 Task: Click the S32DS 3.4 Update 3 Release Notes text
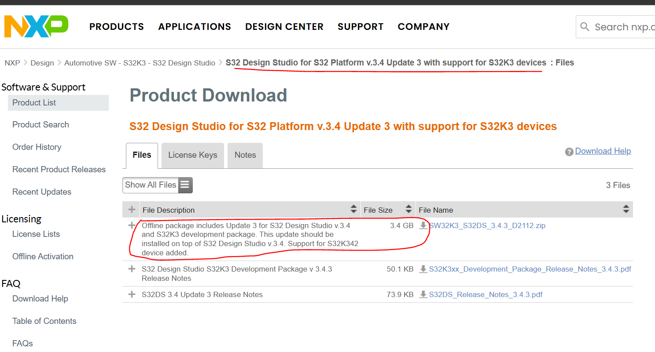coord(202,294)
